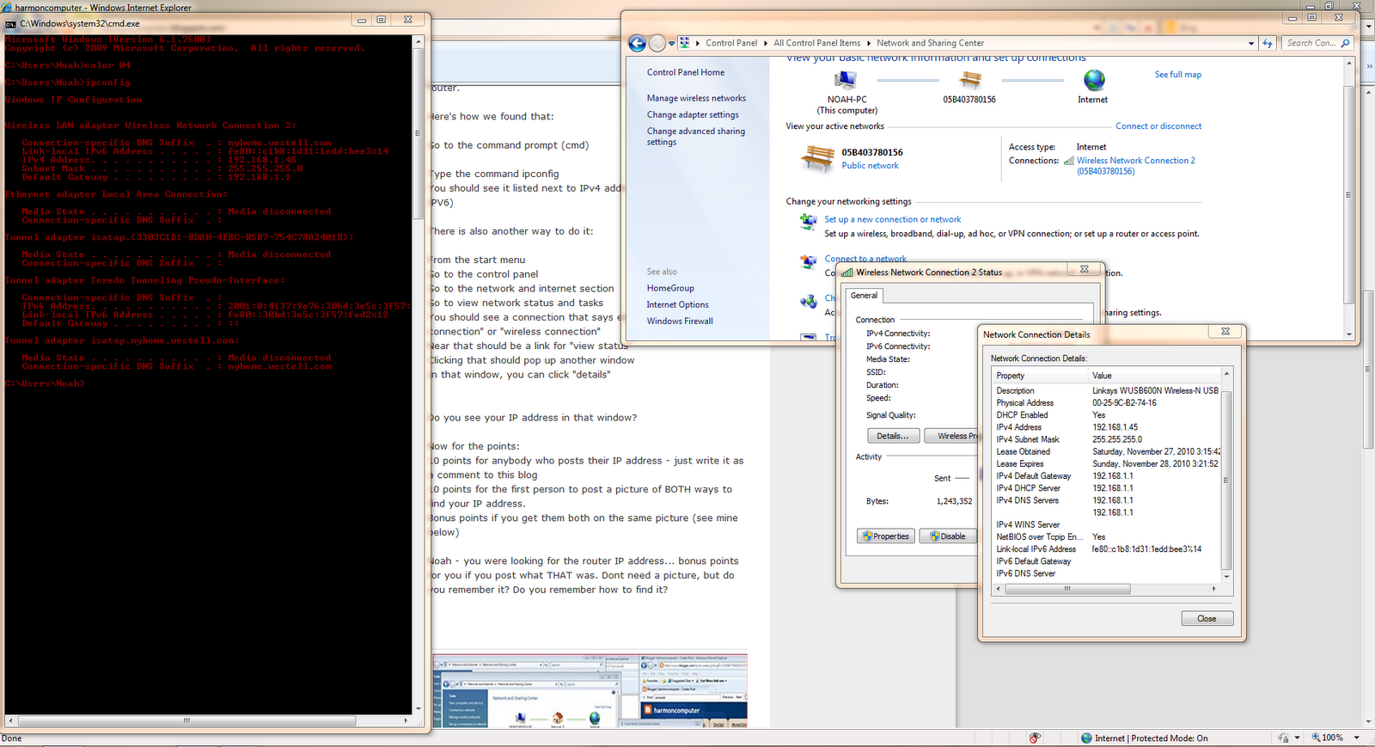Expand the arrow after Control Panel breadcrumb
Screen dimensions: 1375x747
point(766,43)
